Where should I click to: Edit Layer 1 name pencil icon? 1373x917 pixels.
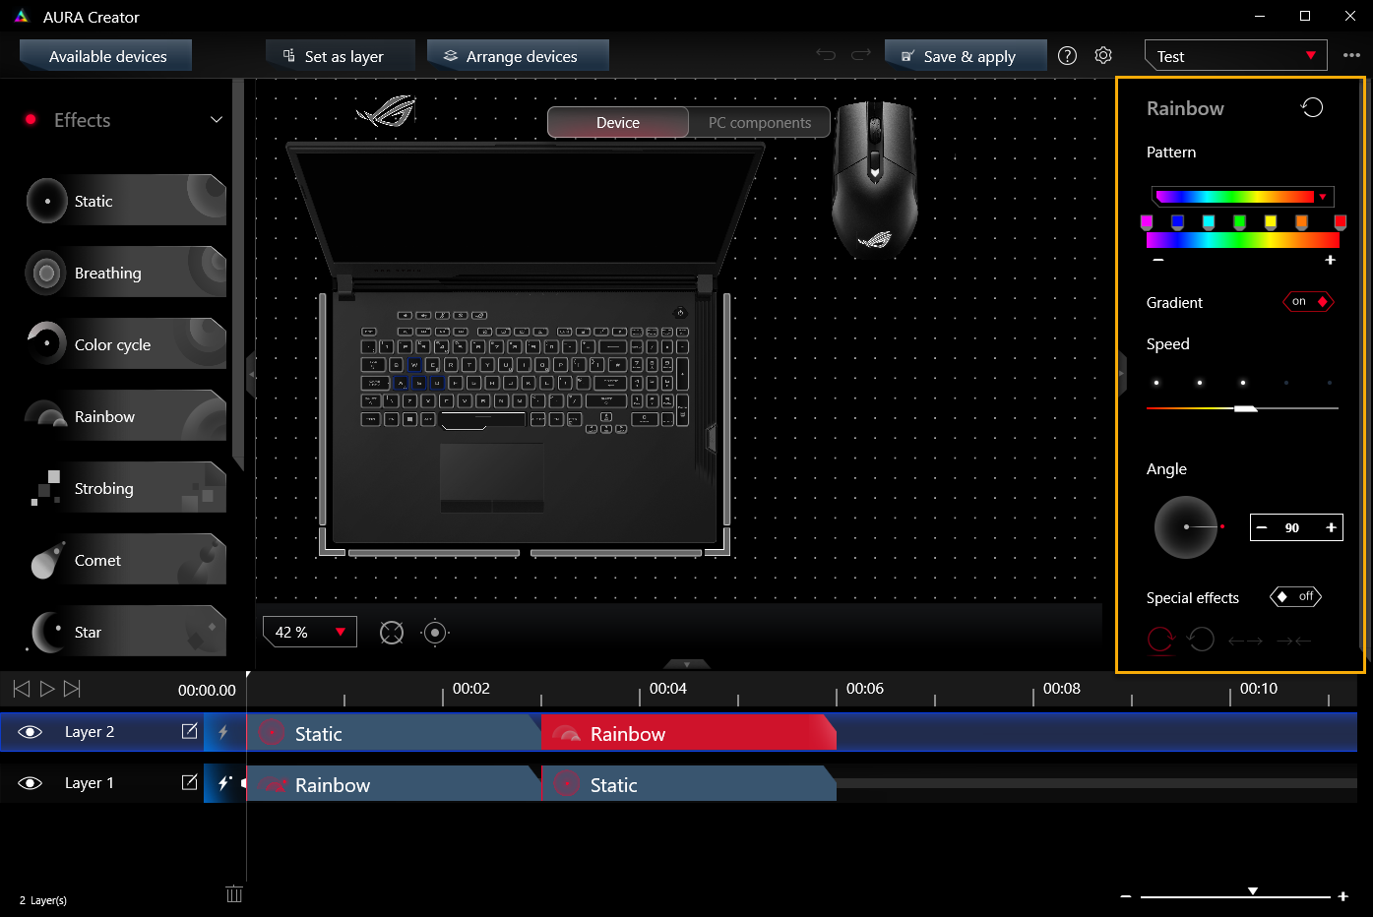click(x=190, y=782)
